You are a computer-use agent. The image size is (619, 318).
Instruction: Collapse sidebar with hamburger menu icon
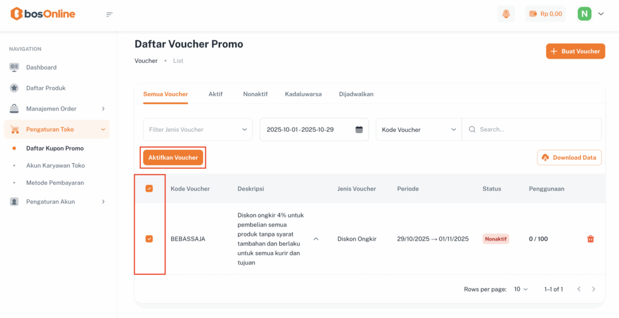[x=109, y=15]
